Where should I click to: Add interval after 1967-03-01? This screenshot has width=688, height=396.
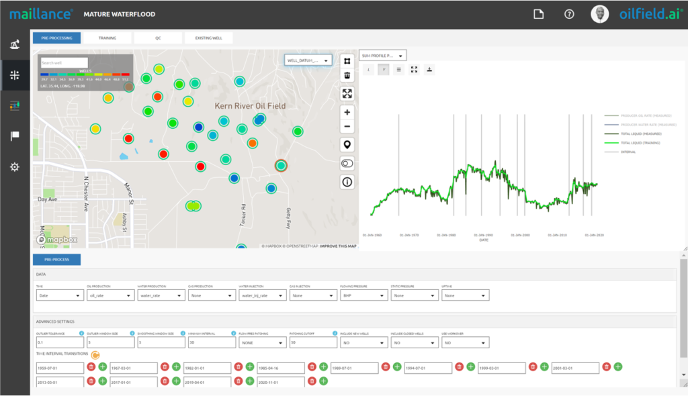[177, 366]
